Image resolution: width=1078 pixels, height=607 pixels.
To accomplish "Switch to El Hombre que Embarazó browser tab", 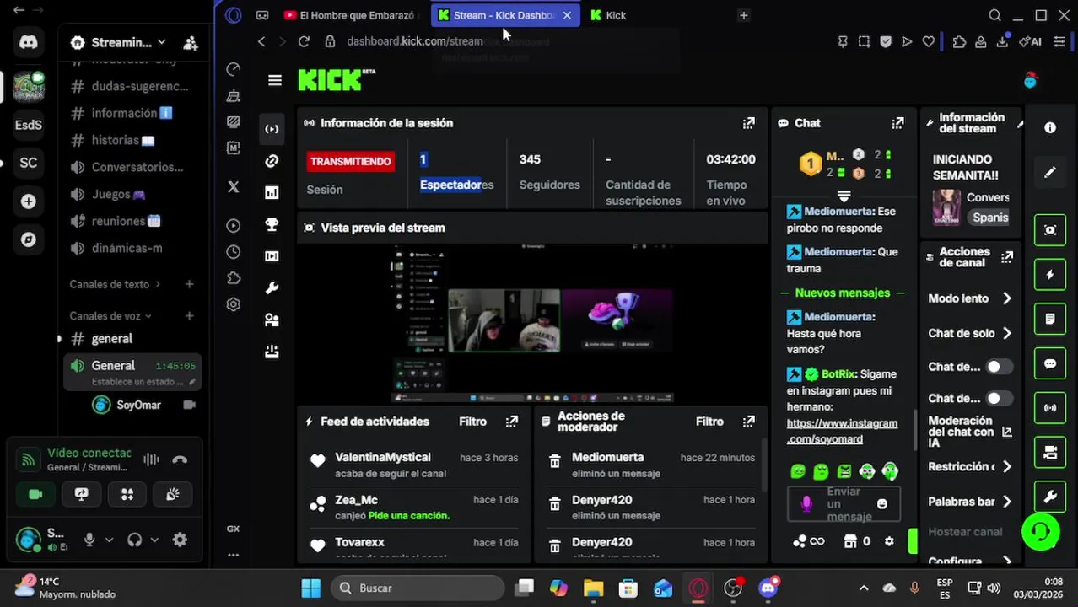I will (x=353, y=15).
